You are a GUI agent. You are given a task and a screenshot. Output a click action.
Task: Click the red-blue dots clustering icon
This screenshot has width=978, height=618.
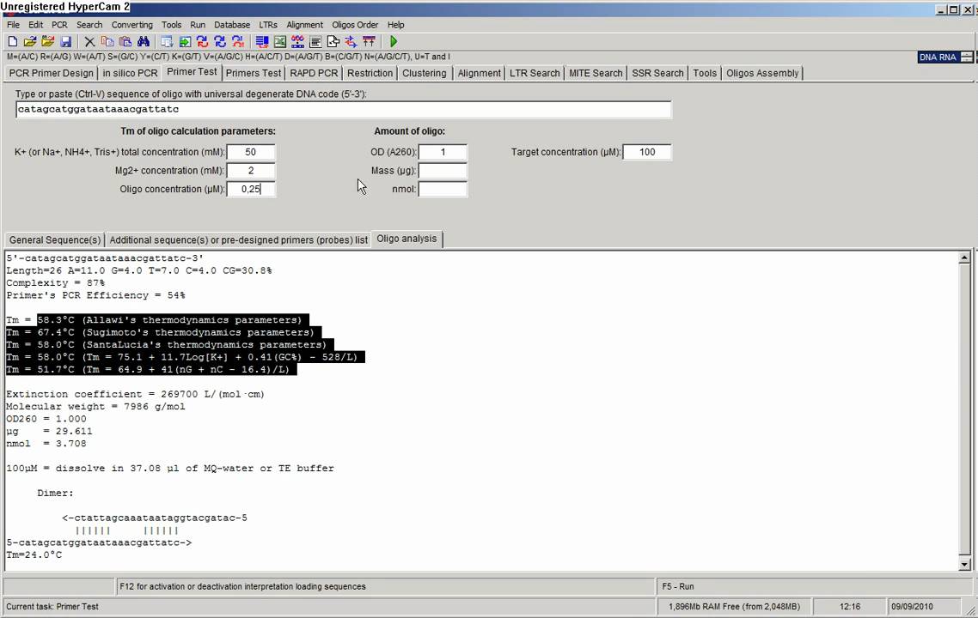click(x=297, y=42)
